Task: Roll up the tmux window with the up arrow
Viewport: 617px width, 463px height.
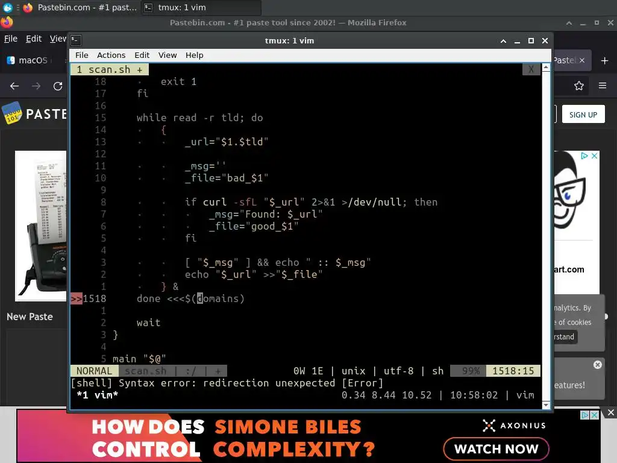Action: (503, 40)
